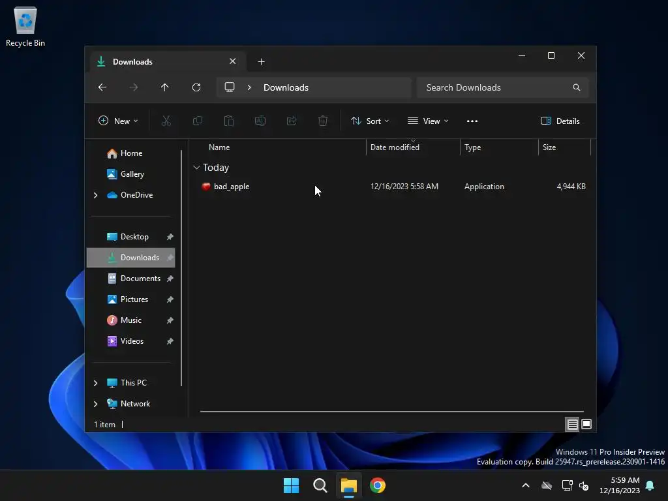The height and width of the screenshot is (501, 668).
Task: Click the bad_apple application icon
Action: (x=206, y=187)
